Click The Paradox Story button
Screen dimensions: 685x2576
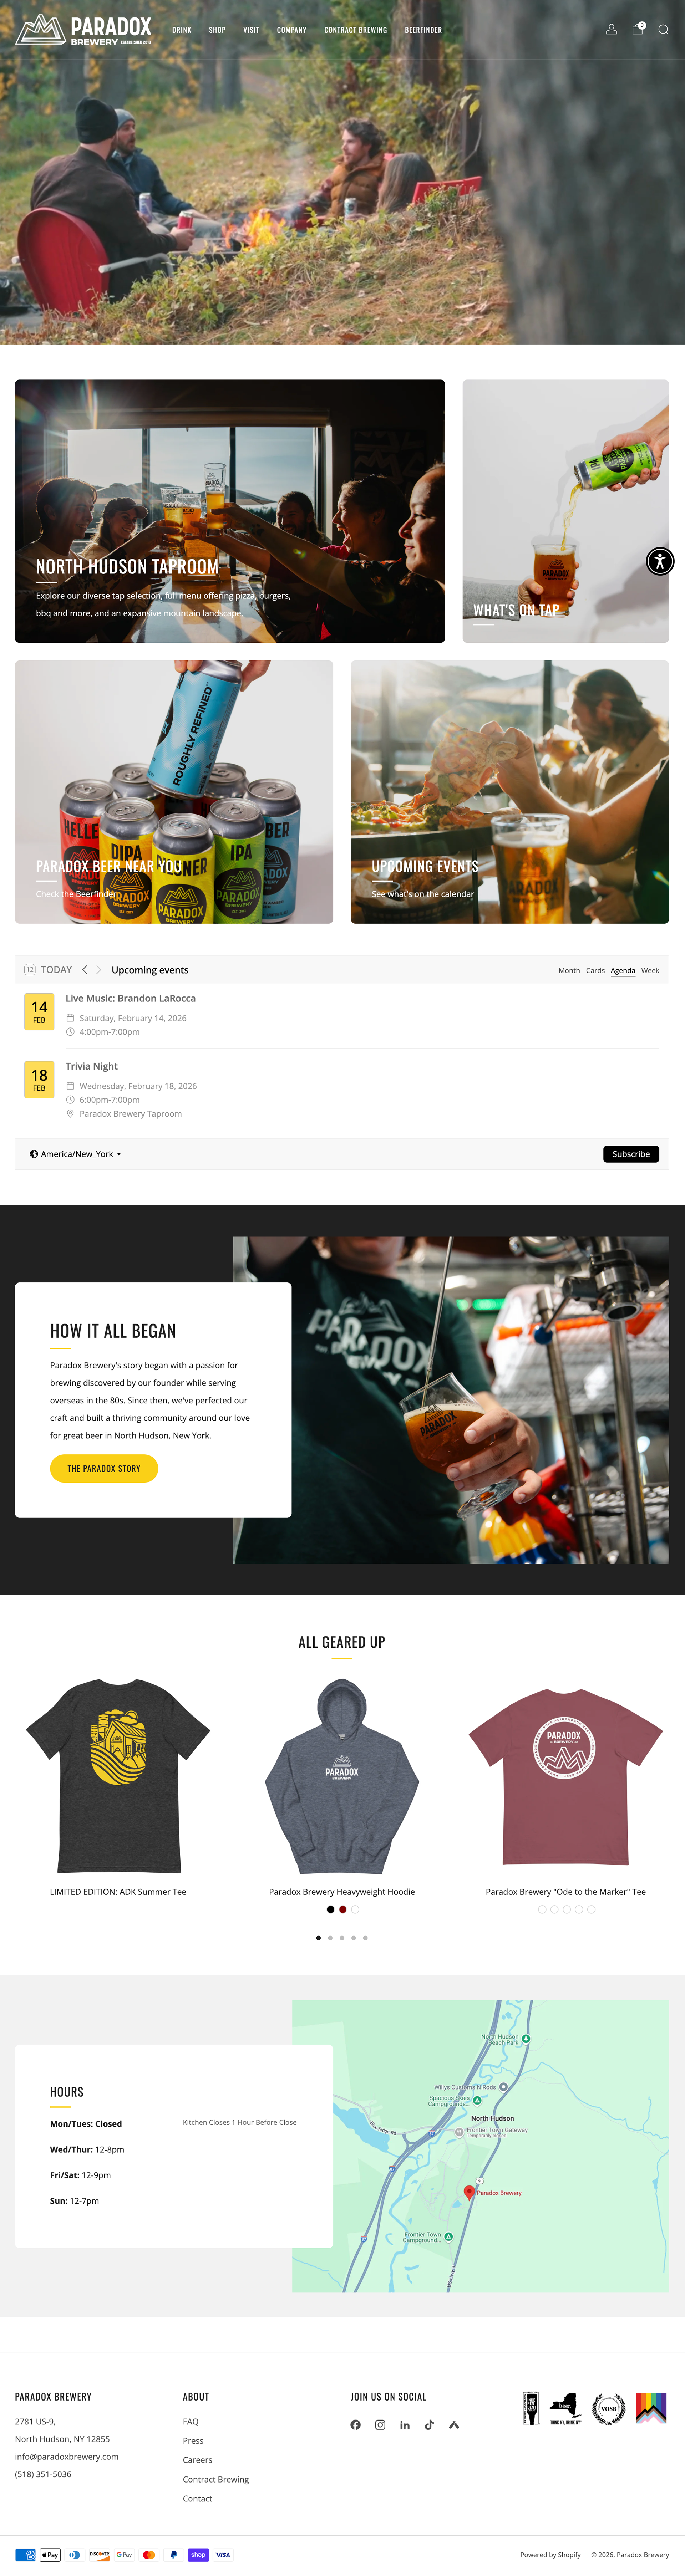[x=104, y=1468]
